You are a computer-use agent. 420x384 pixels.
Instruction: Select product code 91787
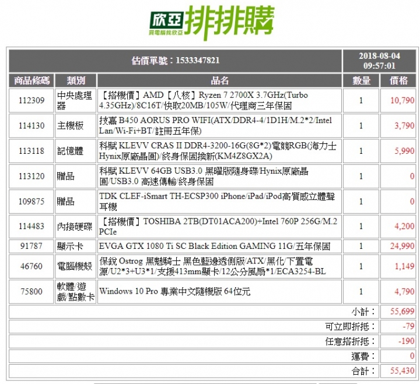point(32,246)
